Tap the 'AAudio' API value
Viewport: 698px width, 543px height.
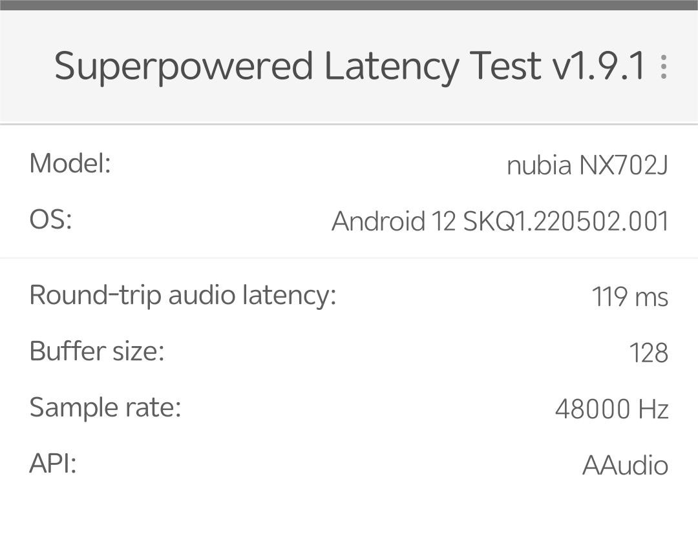625,466
